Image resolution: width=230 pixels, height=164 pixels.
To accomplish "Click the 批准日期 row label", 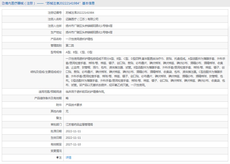I will coord(56,131).
